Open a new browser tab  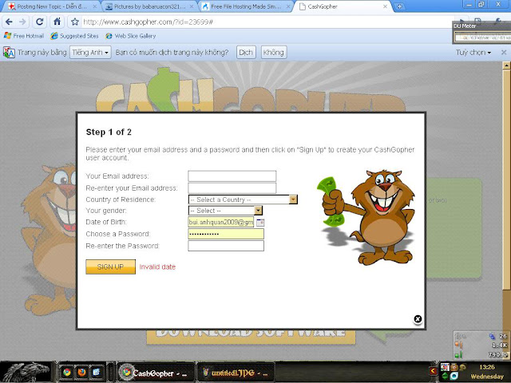400,6
